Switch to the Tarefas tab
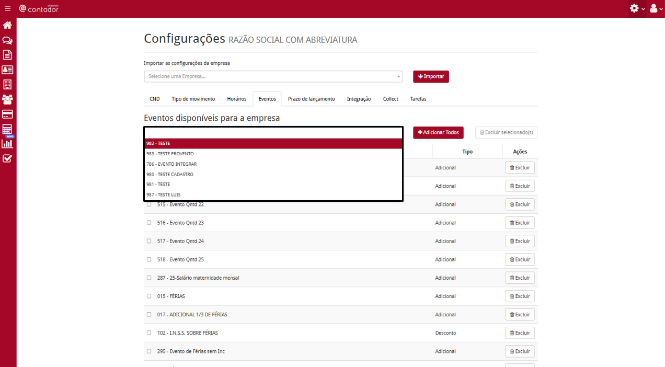 [418, 99]
